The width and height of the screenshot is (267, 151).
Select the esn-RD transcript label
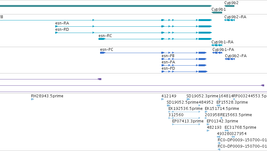coord(62,30)
